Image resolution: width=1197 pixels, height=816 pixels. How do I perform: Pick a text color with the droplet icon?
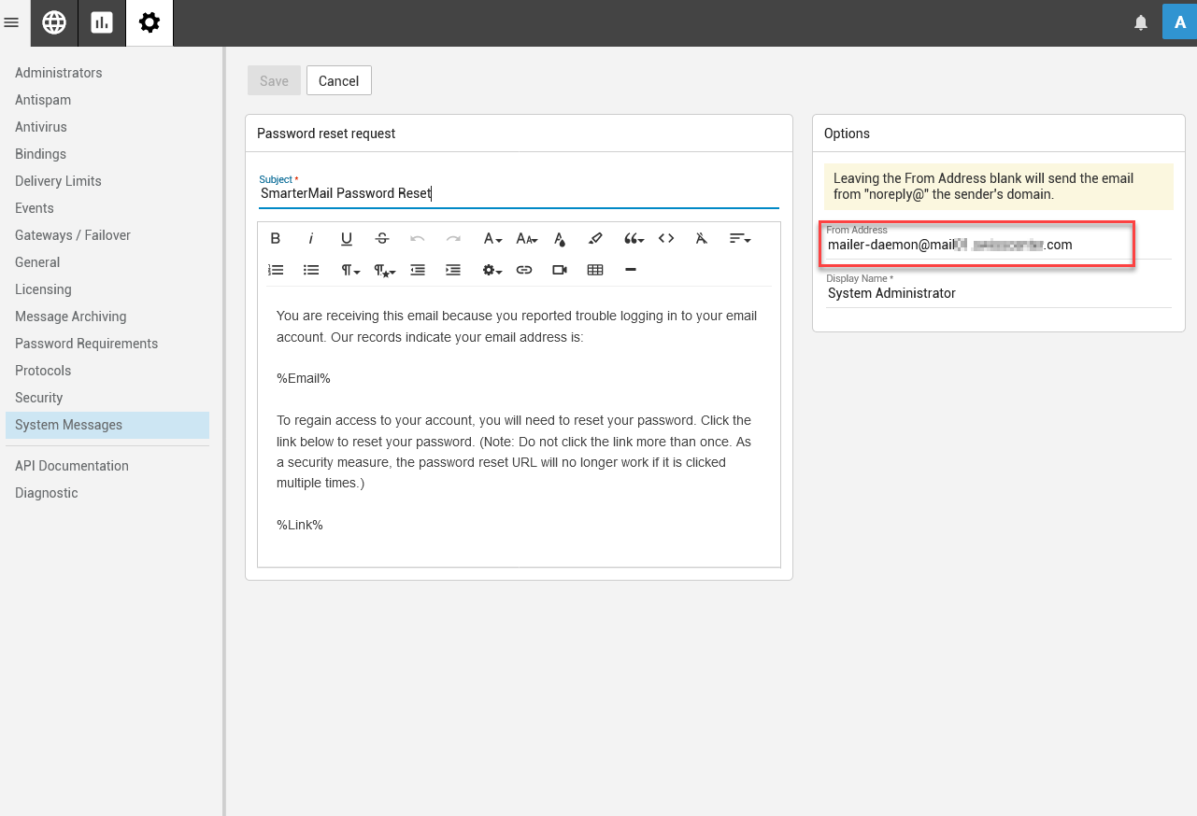(x=560, y=239)
